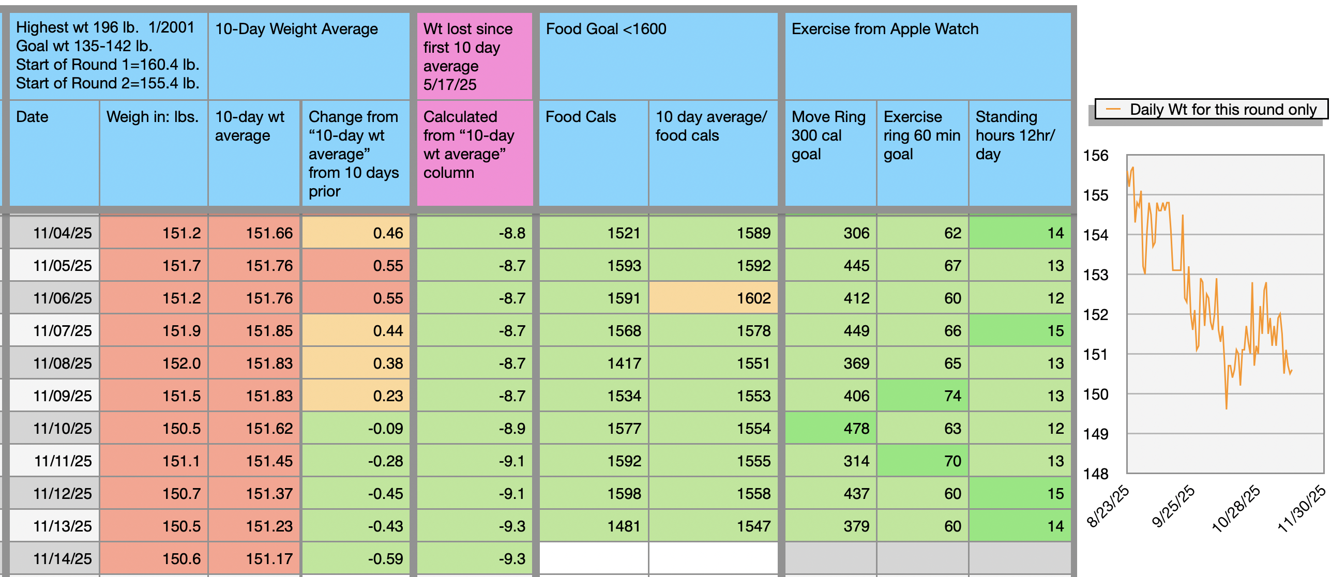Click weigh-in cell showing 152.0
This screenshot has width=1331, height=577.
pyautogui.click(x=154, y=363)
